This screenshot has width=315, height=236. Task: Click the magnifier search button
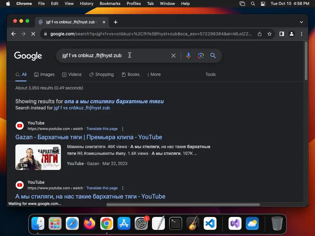coord(213,56)
